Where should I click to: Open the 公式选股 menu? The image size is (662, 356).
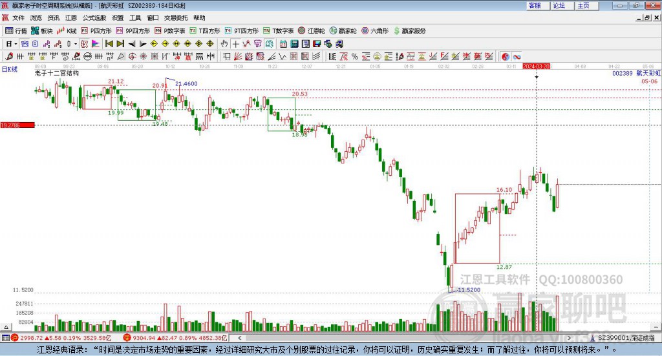click(x=94, y=17)
